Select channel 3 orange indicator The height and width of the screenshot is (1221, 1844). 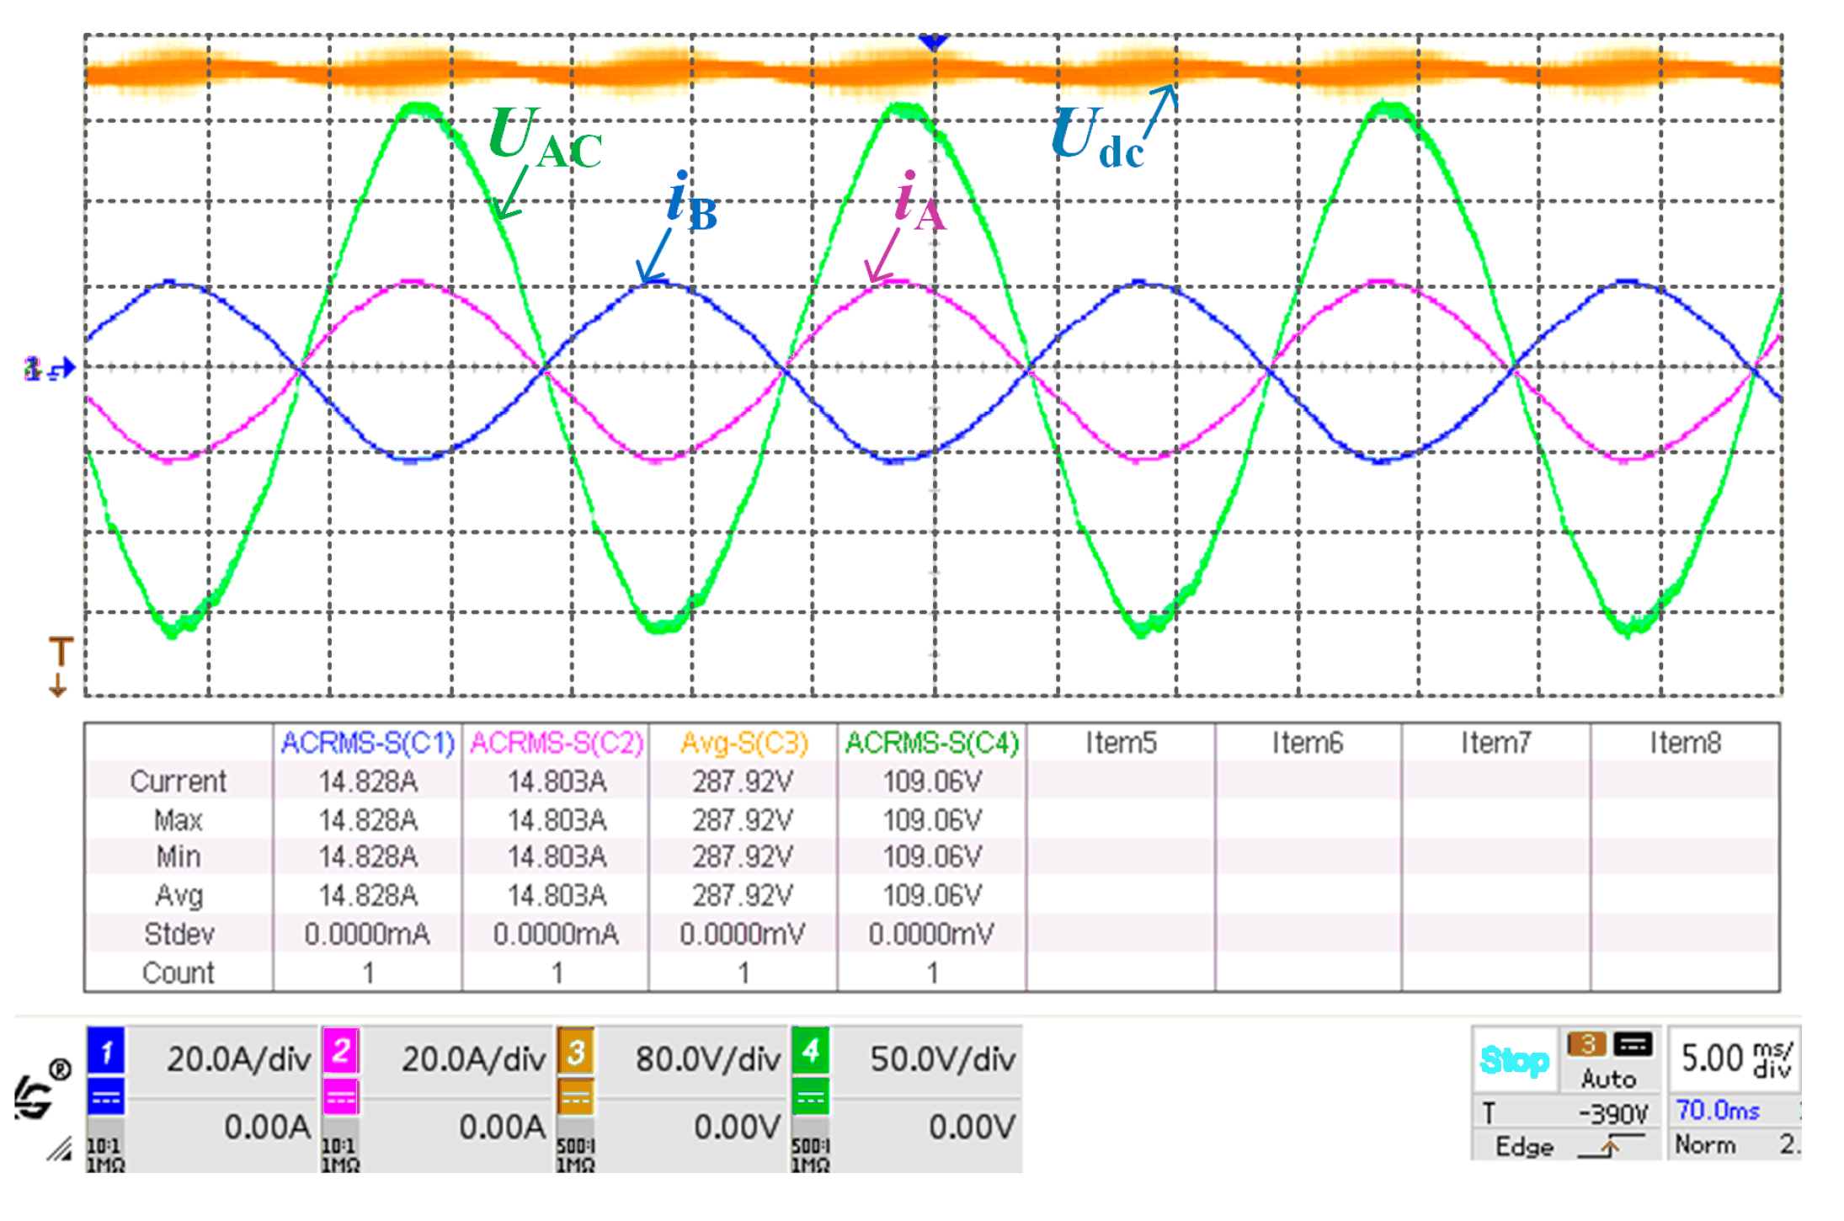click(x=576, y=1050)
